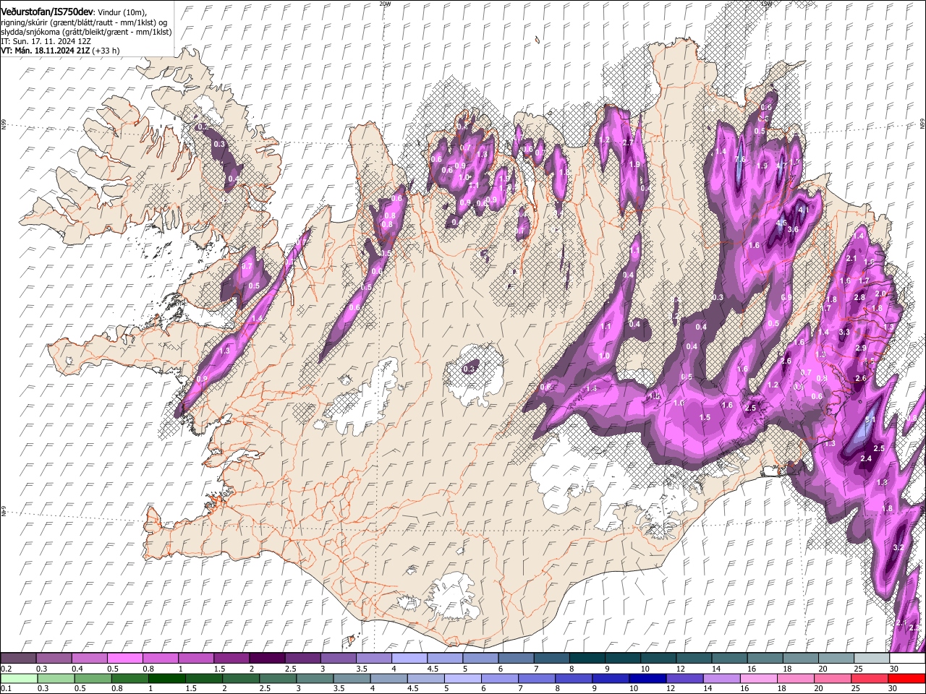Select the pale gray 25 swatch in upper legend row
Viewport: 926px width, 694px height.
coord(872,658)
